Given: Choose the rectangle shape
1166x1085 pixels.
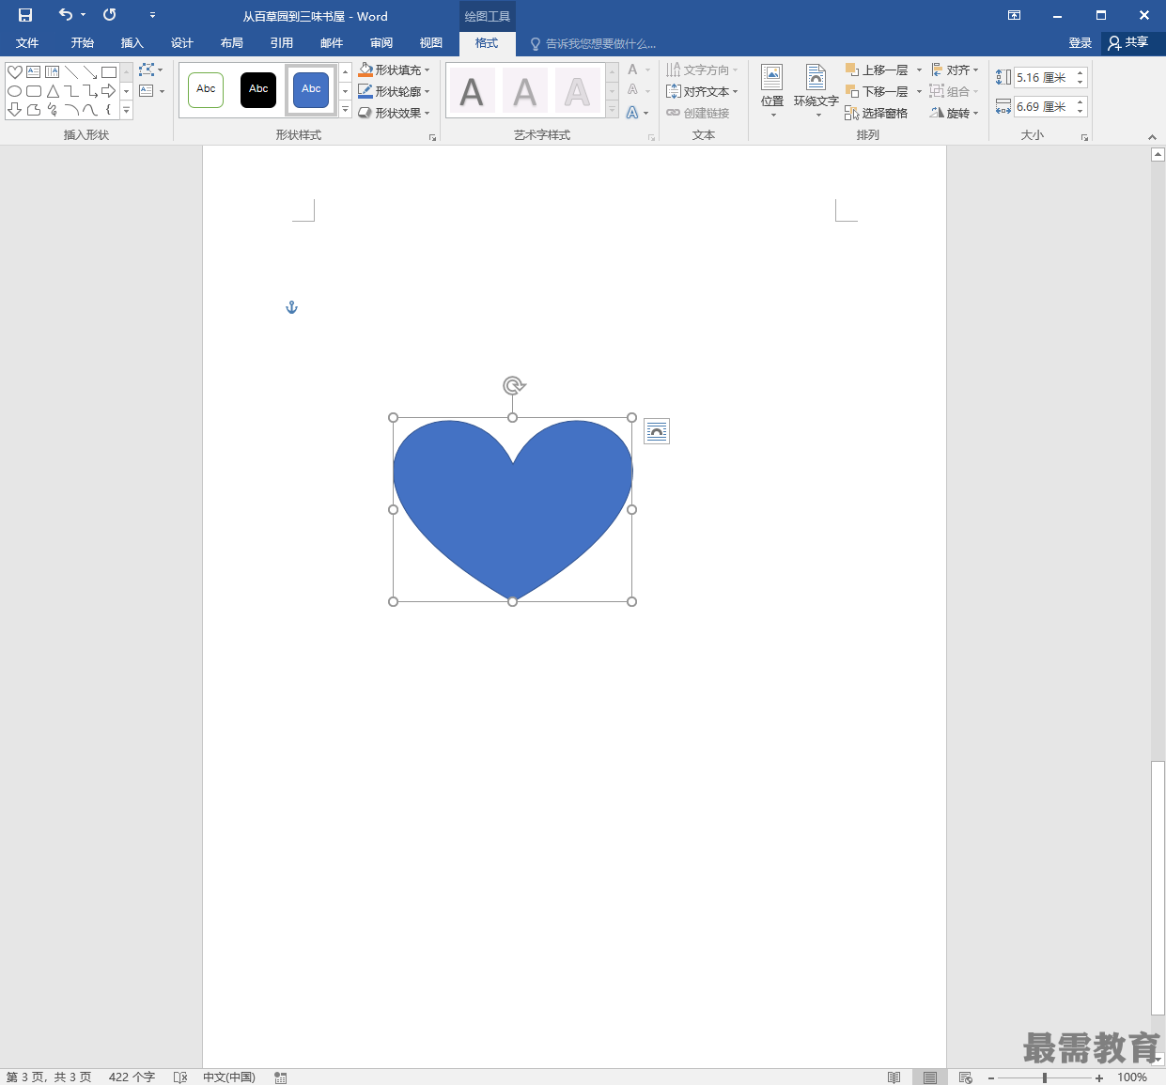Looking at the screenshot, I should (x=109, y=72).
